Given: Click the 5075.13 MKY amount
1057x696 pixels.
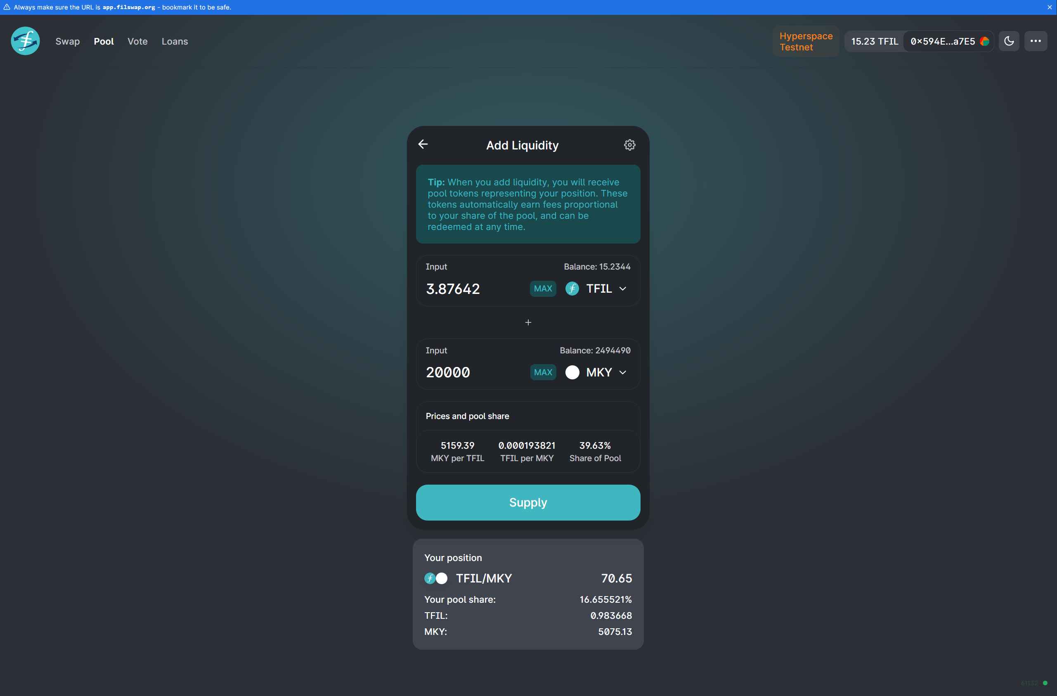Looking at the screenshot, I should 615,632.
